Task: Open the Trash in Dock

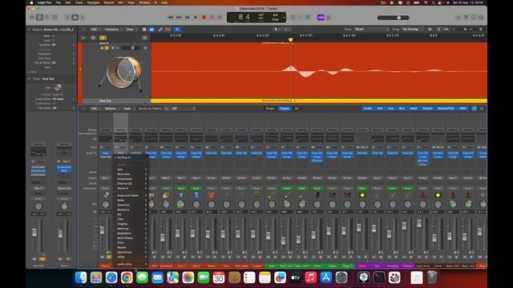Action: (432, 278)
